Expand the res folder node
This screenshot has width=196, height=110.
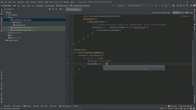pos(7,35)
